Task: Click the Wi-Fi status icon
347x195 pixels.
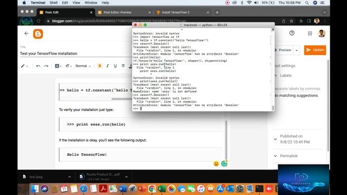Action: pyautogui.click(x=249, y=3)
